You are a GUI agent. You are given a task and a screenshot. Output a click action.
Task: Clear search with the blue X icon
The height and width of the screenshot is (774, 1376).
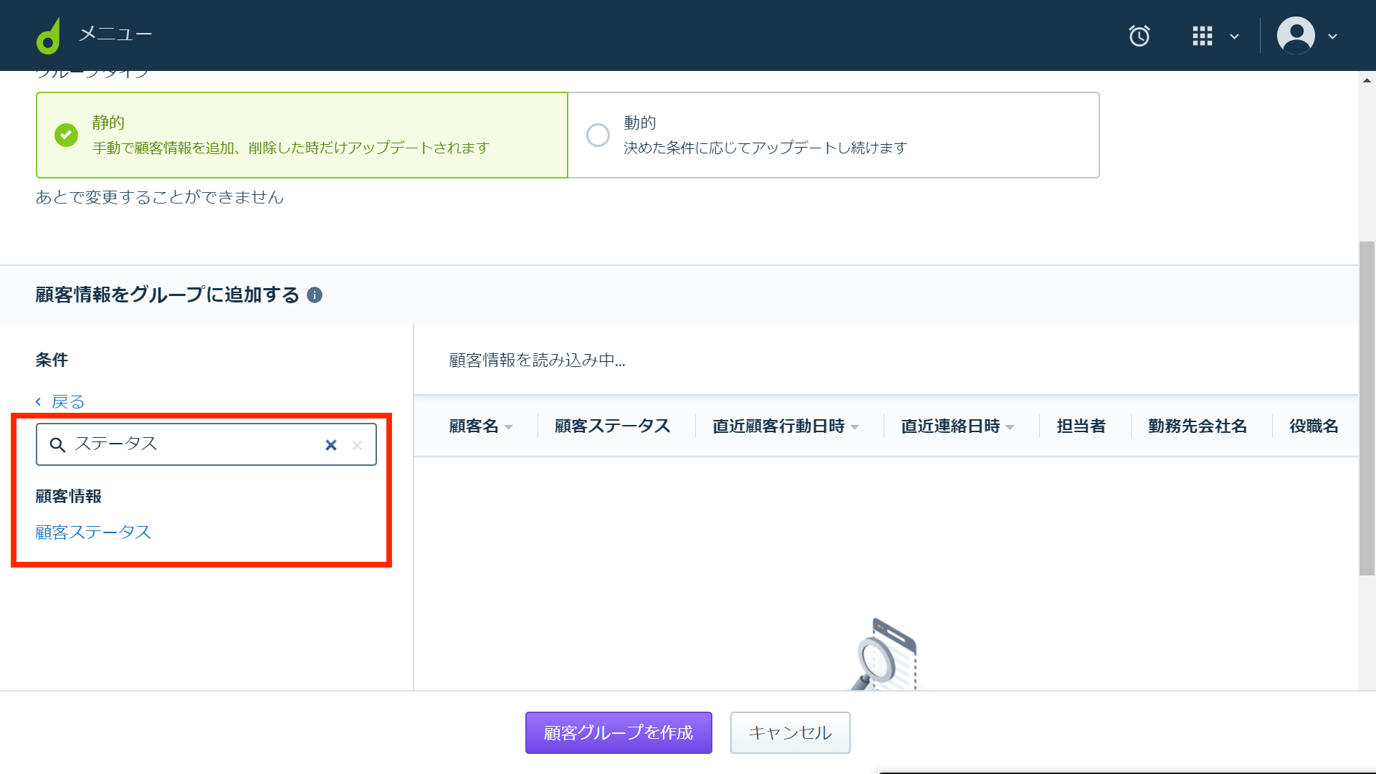(x=331, y=445)
